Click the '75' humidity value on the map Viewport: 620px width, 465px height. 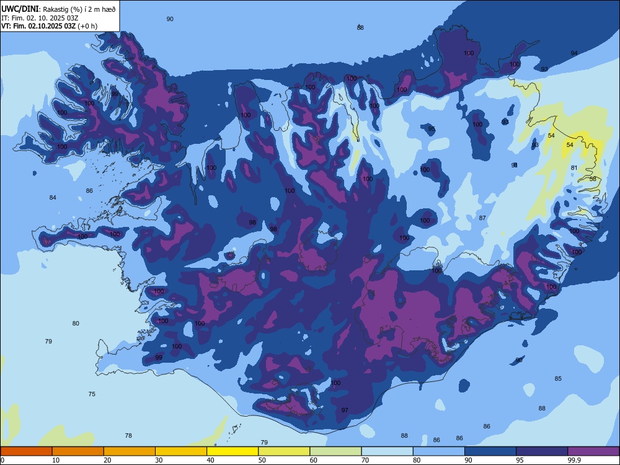tap(92, 394)
